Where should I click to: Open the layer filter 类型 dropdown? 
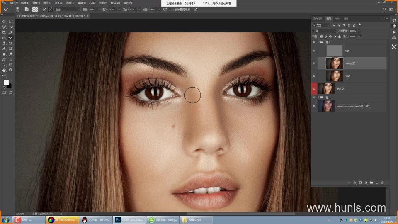(321, 25)
